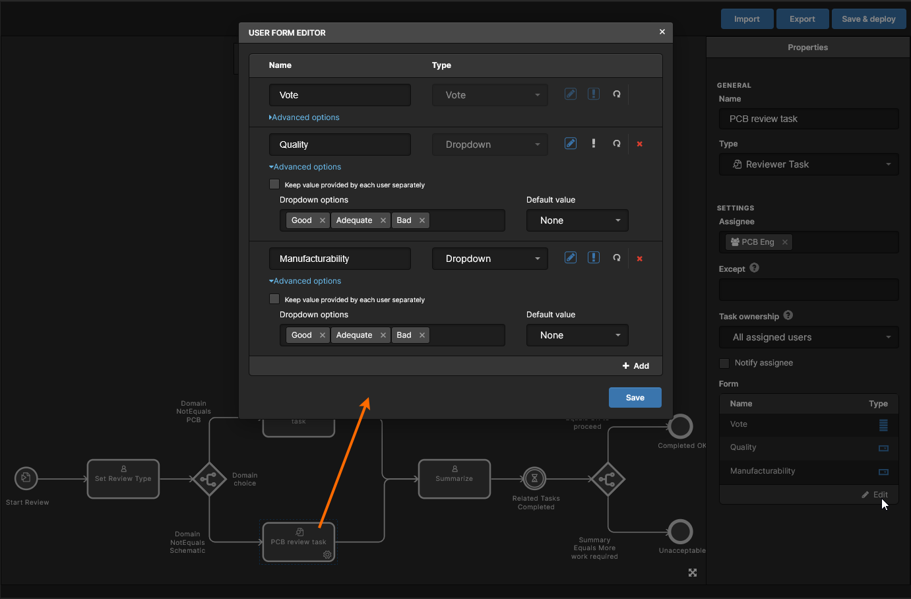Remove the Bad tag from Quality dropdown options
The width and height of the screenshot is (911, 599).
click(422, 220)
